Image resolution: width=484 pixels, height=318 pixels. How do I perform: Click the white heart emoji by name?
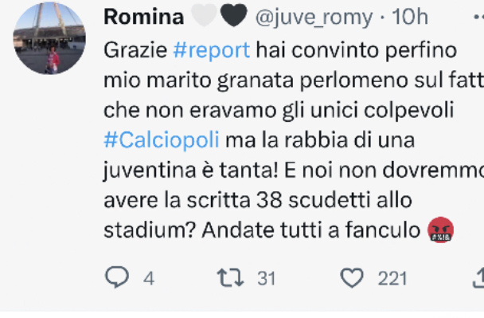coord(204,15)
